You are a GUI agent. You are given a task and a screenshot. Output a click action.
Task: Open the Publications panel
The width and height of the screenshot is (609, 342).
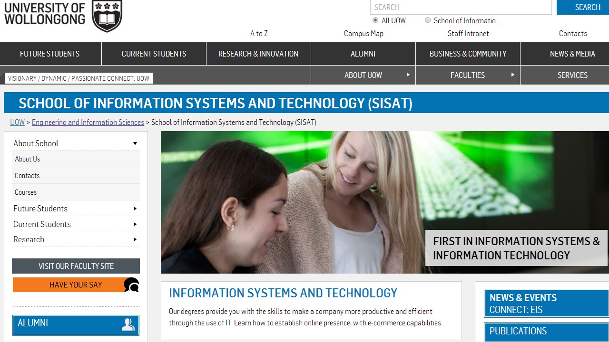pyautogui.click(x=546, y=332)
